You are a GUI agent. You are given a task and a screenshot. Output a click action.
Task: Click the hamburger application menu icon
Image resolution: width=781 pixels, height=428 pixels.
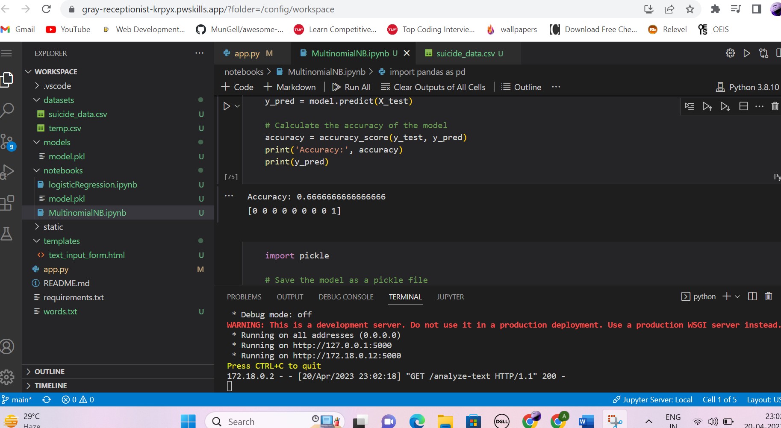[6, 53]
